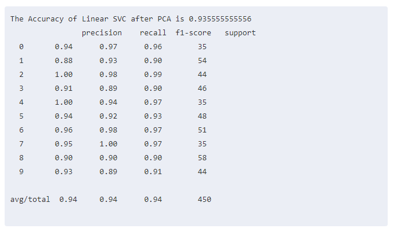
Task: Click the support count 54
Action: pos(202,61)
